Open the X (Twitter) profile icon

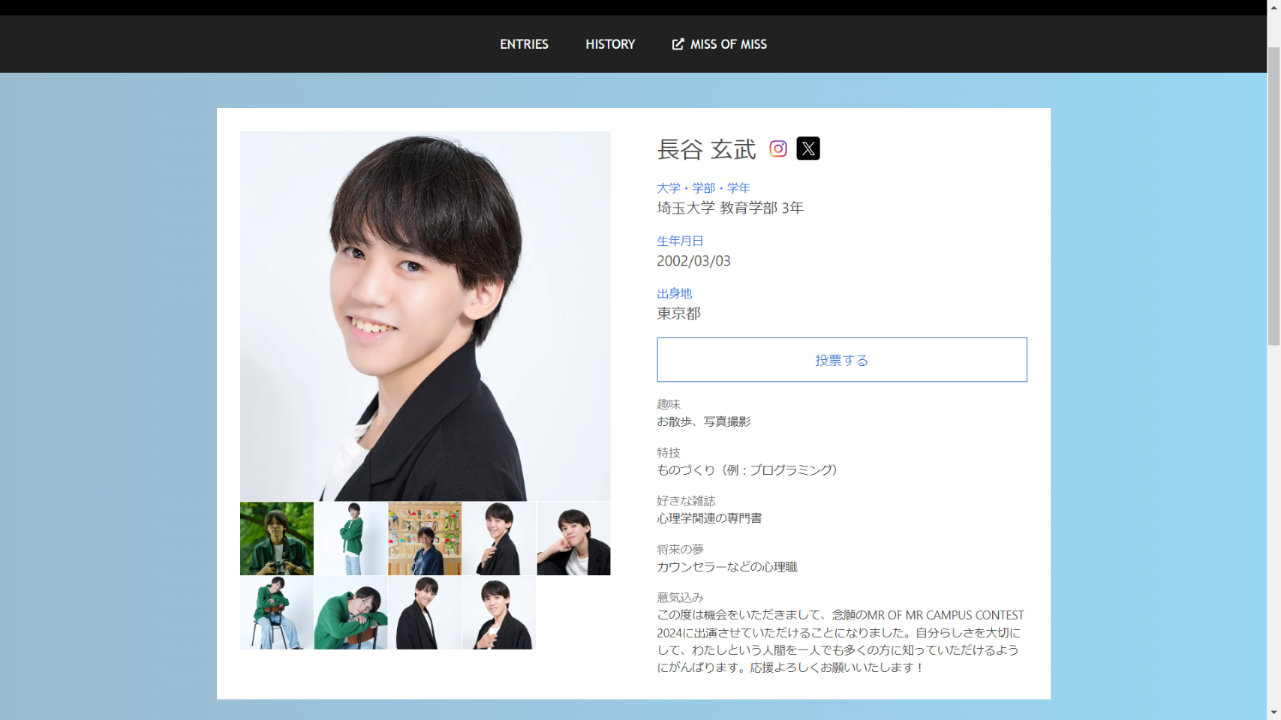(807, 148)
